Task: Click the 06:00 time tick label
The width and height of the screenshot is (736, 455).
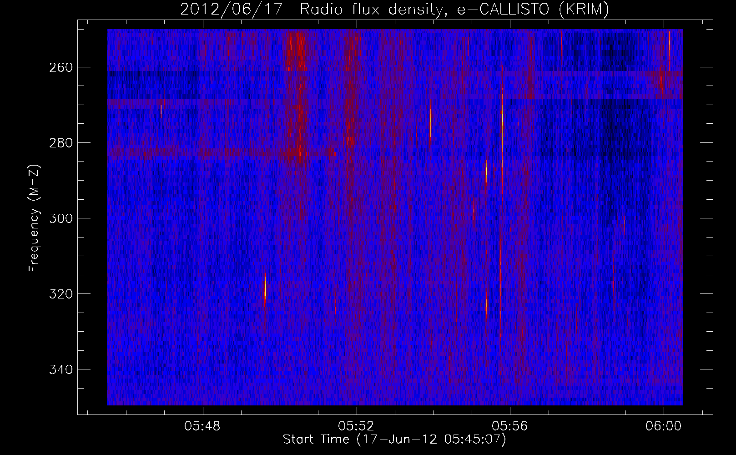Action: 664,426
